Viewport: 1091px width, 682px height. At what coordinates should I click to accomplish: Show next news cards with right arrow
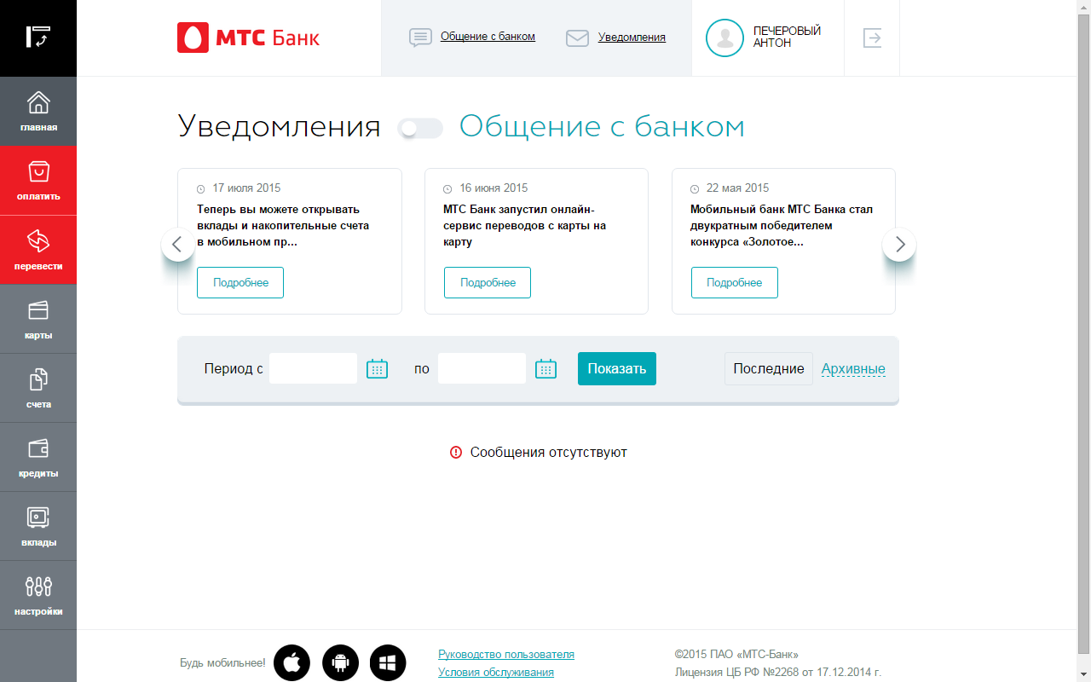899,245
